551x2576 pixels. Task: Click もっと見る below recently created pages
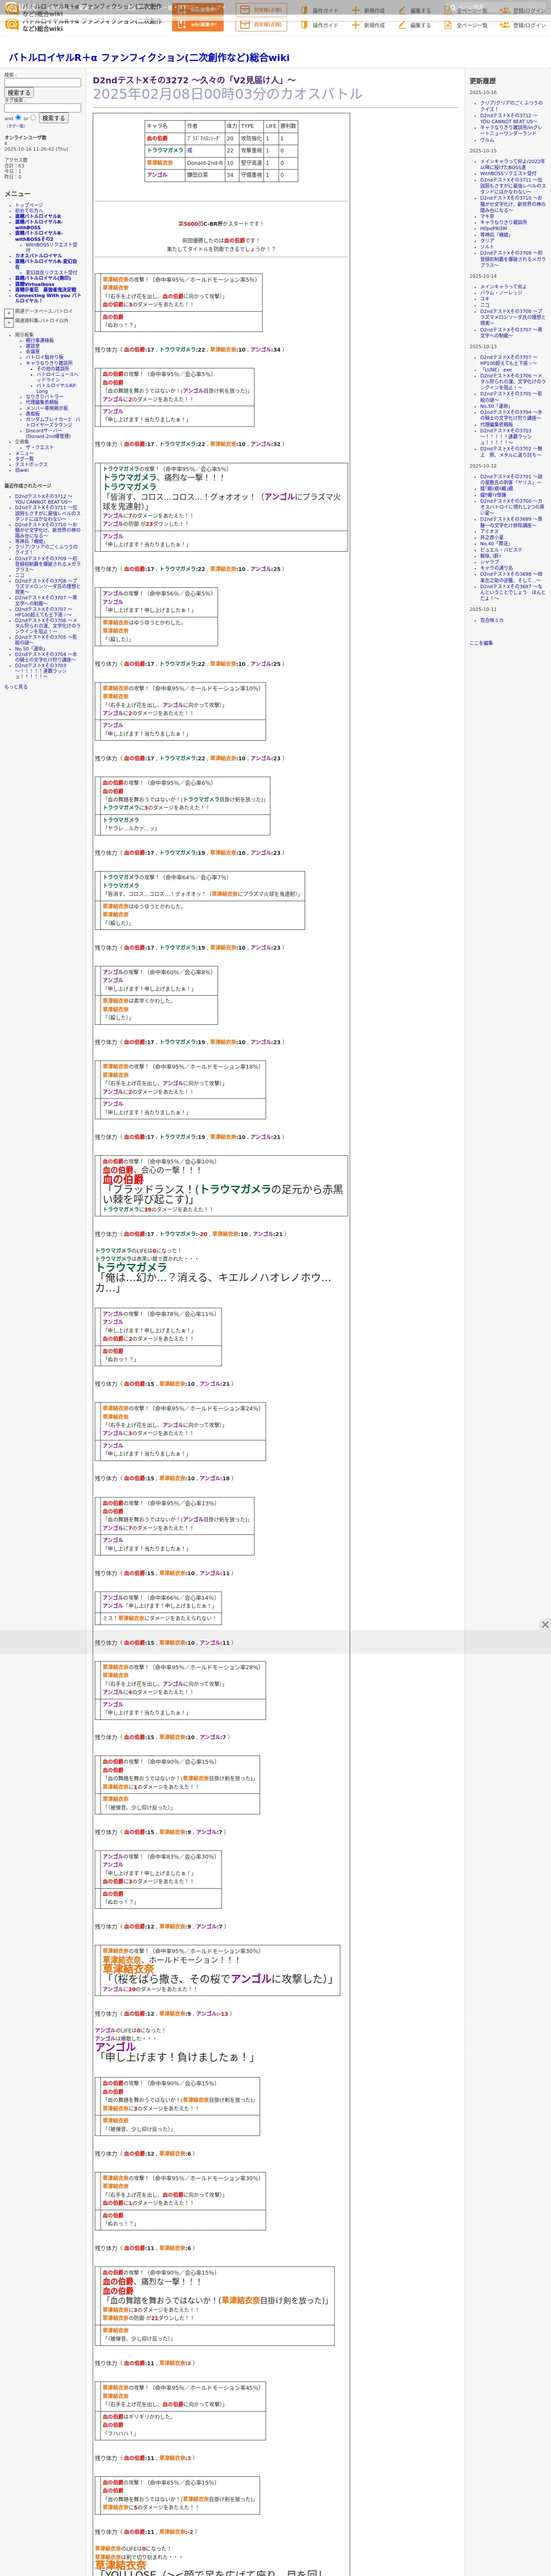[x=16, y=687]
